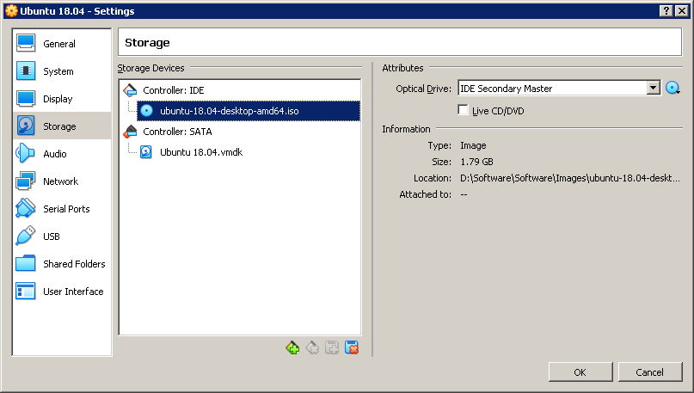Click the Shared Folders folder icon

pyautogui.click(x=26, y=263)
